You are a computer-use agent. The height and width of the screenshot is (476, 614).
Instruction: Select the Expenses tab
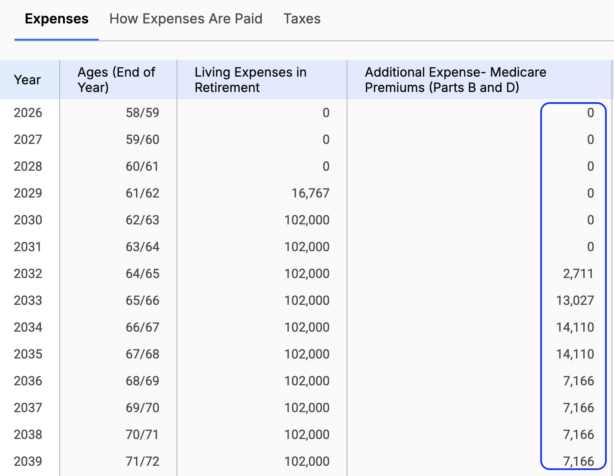coord(57,19)
